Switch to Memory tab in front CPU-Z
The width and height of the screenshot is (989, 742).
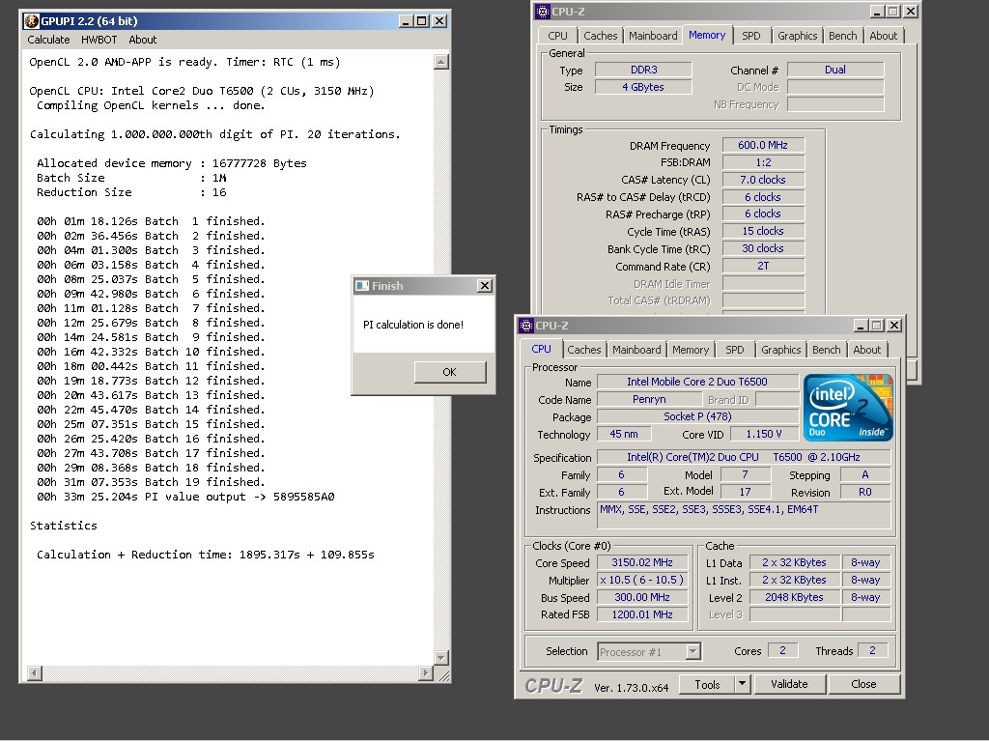pos(690,350)
